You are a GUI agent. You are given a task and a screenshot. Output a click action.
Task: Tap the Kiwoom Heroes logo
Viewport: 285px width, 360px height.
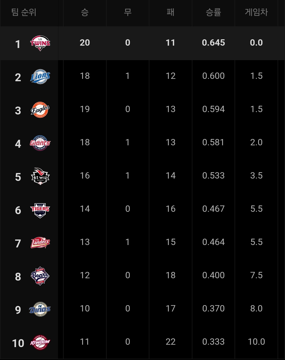tap(40, 342)
